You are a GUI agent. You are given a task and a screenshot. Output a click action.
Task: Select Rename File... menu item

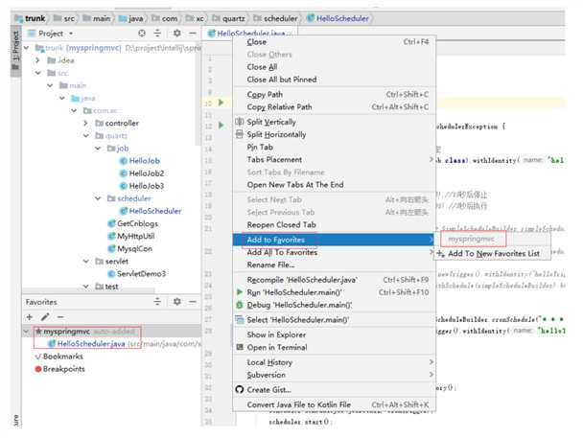tap(335, 265)
